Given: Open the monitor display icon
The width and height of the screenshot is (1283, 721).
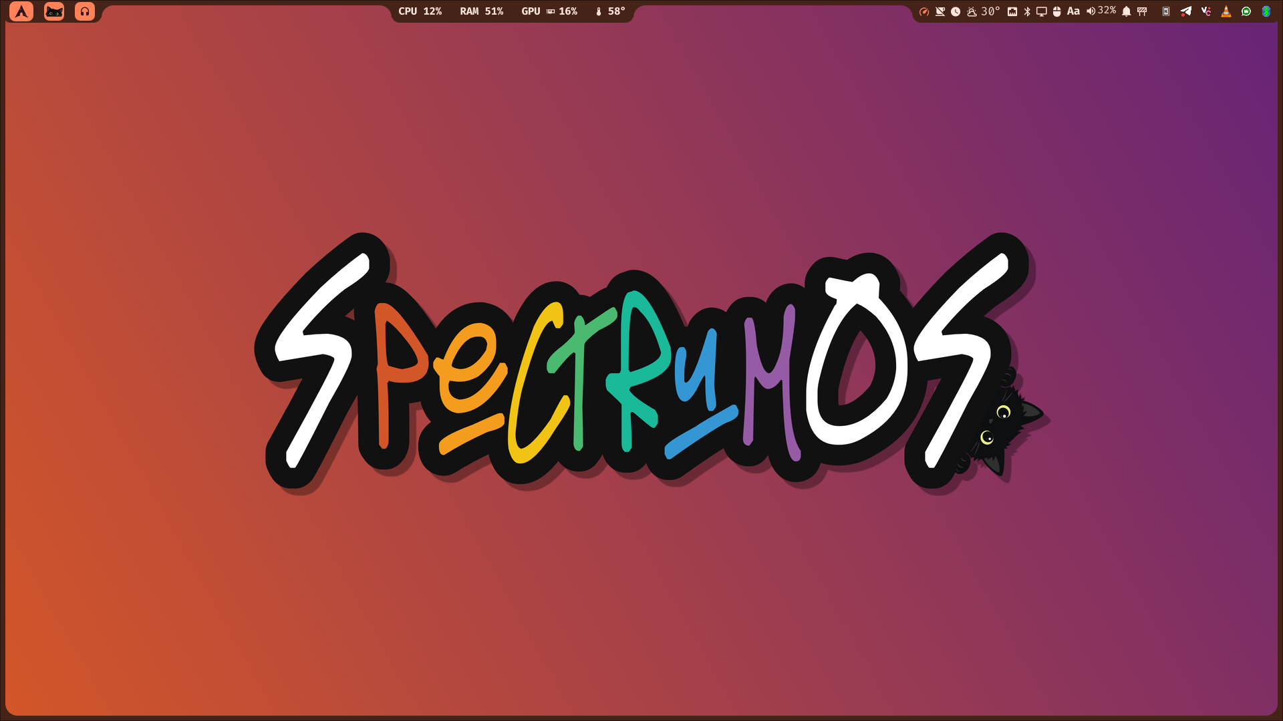Looking at the screenshot, I should pyautogui.click(x=1042, y=11).
